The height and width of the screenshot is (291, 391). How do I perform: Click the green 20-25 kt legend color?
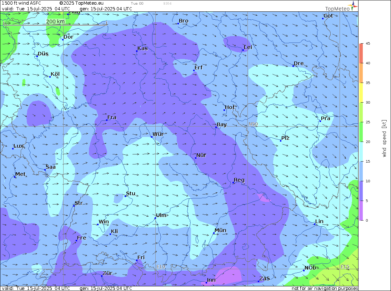point(361,132)
